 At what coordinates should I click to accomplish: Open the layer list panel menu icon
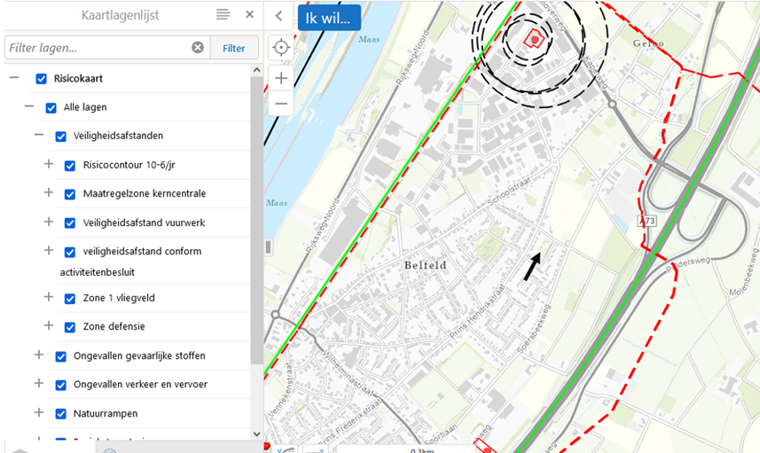pyautogui.click(x=223, y=14)
